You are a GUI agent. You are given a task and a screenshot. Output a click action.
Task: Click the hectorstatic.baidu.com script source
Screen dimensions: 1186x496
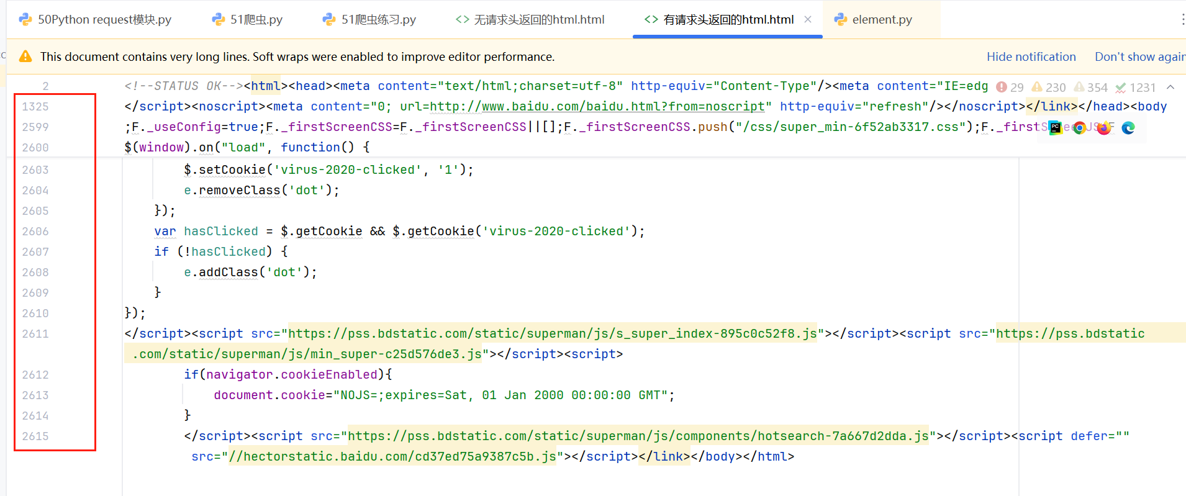point(392,457)
